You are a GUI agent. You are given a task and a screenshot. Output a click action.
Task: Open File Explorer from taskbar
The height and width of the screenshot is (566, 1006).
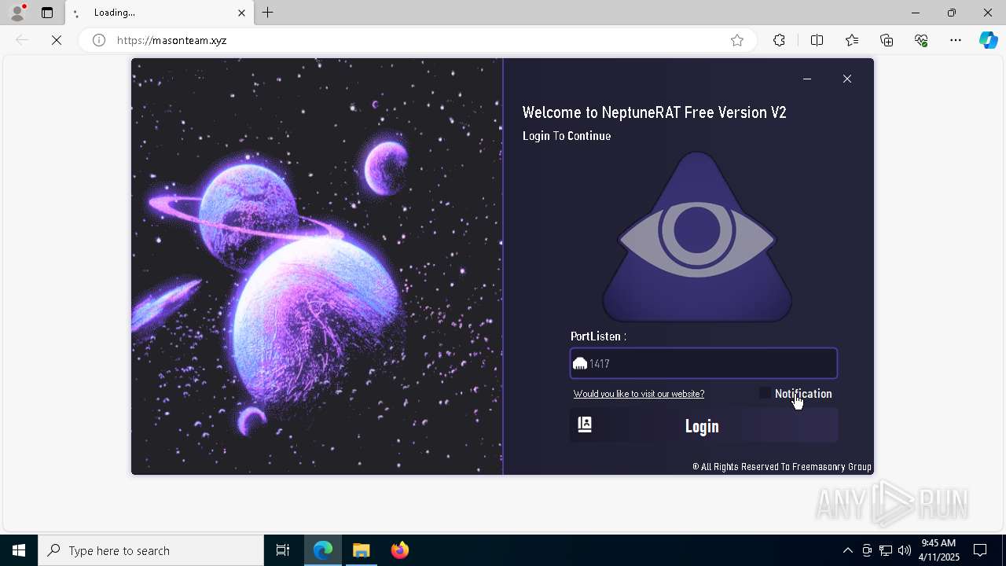362,550
